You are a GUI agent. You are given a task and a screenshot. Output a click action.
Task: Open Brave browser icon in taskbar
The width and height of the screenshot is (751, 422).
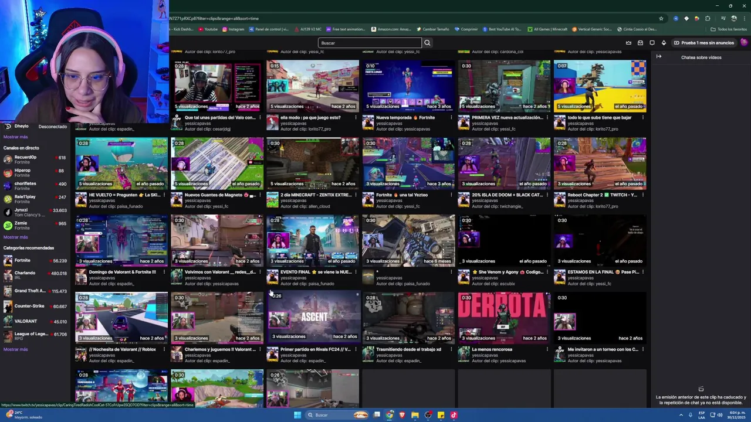pyautogui.click(x=402, y=415)
